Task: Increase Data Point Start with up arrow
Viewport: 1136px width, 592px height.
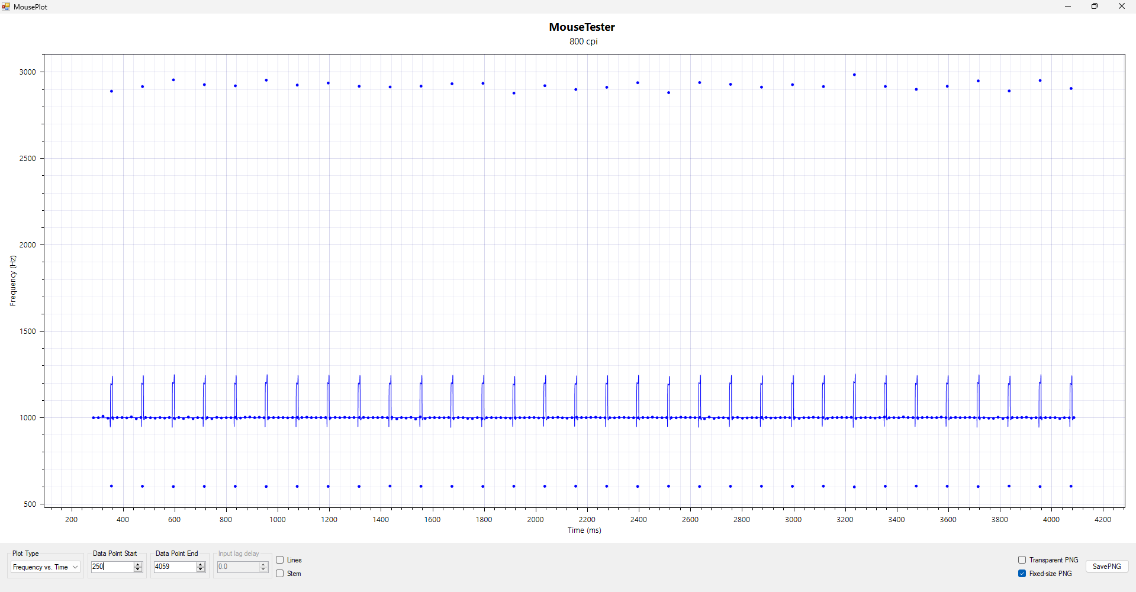Action: (x=138, y=564)
